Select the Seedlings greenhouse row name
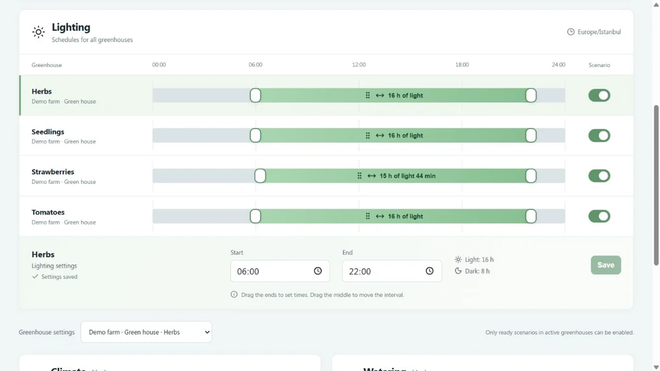 [x=48, y=132]
